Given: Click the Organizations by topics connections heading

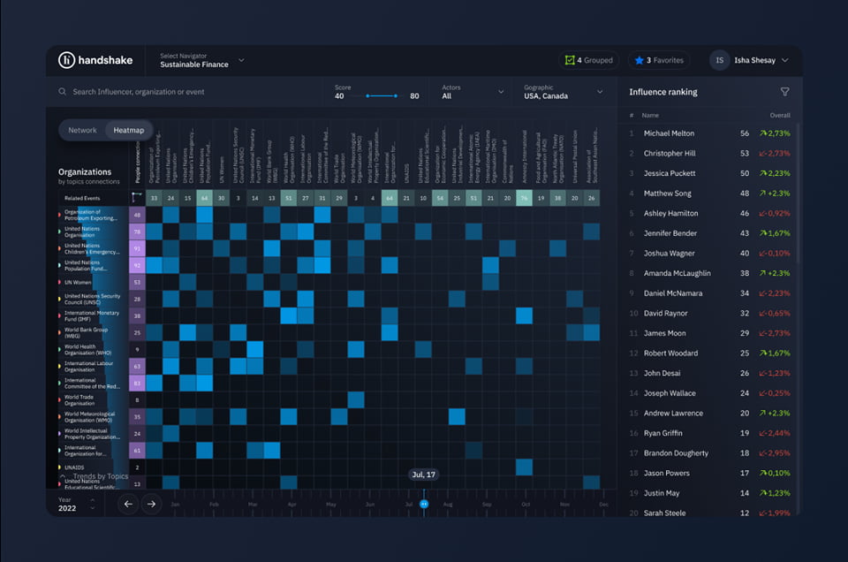Looking at the screenshot, I should click(x=88, y=176).
